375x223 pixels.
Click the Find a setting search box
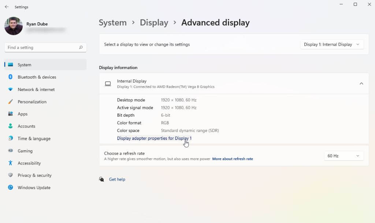coord(42,48)
